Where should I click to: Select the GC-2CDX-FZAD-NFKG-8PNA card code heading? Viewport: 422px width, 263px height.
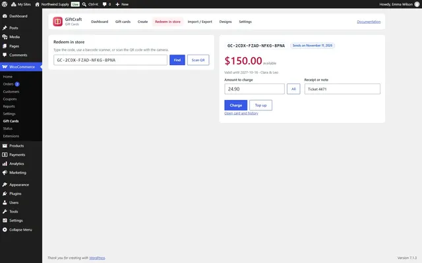point(256,45)
